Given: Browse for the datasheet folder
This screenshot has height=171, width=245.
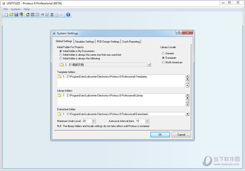Looking at the screenshot, I should [187, 114].
